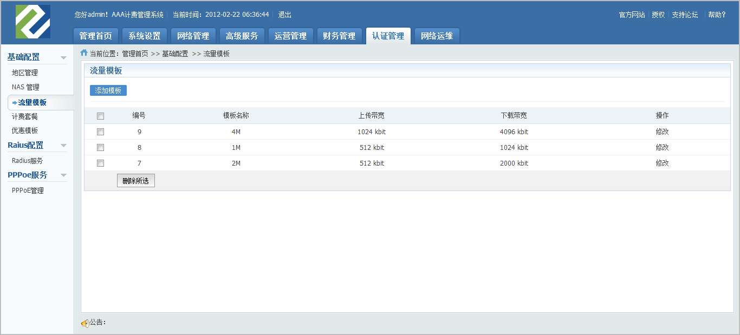The image size is (740, 335).
Task: Open NAS 管理 in the sidebar
Action: pyautogui.click(x=25, y=87)
